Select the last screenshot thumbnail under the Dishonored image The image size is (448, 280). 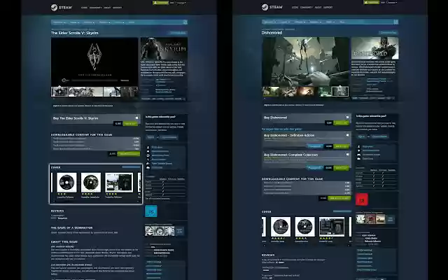click(x=340, y=92)
